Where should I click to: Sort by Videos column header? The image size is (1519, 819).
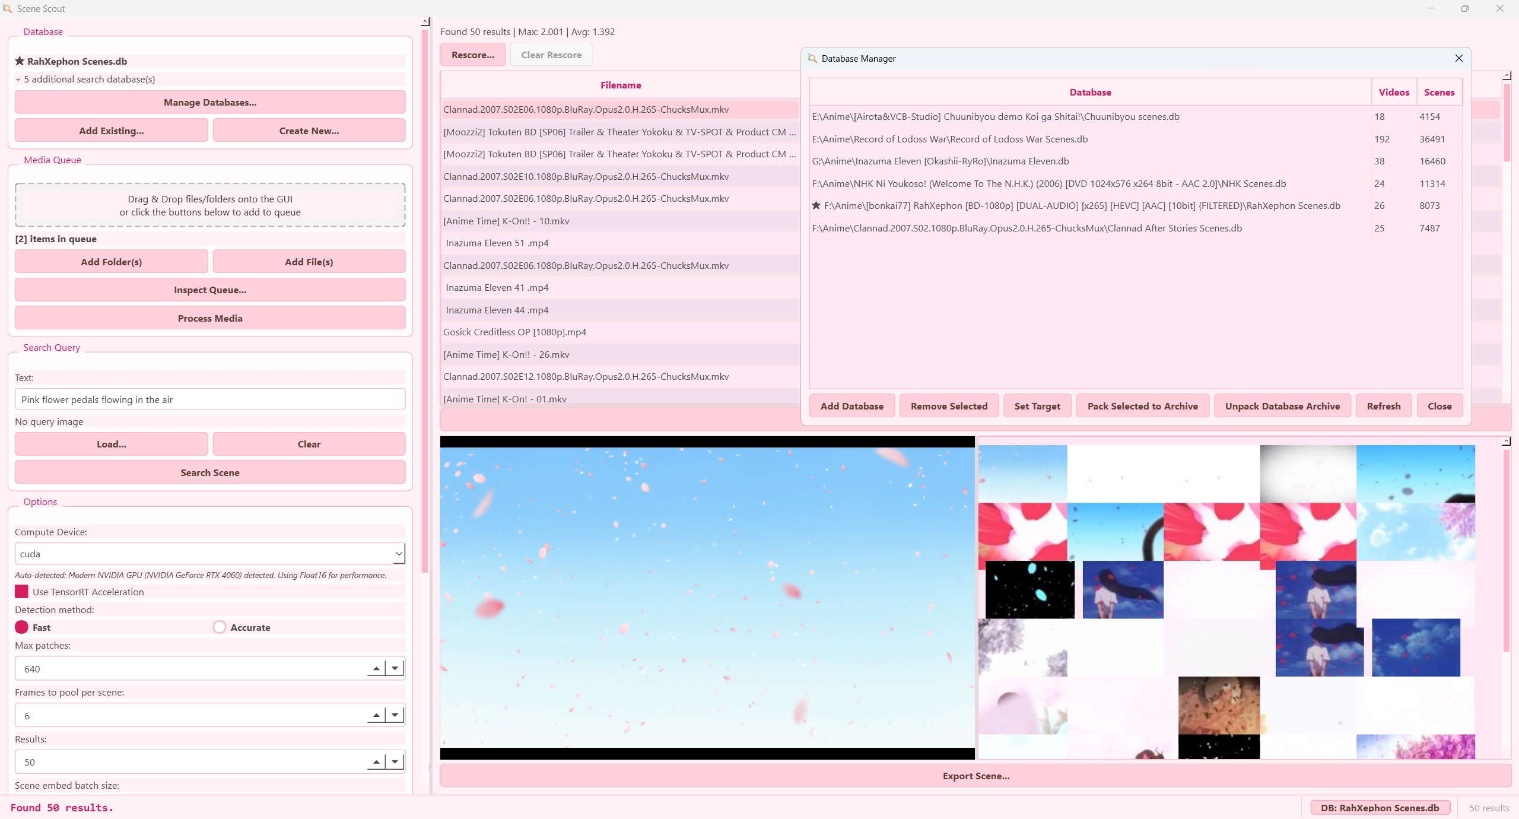(1394, 92)
